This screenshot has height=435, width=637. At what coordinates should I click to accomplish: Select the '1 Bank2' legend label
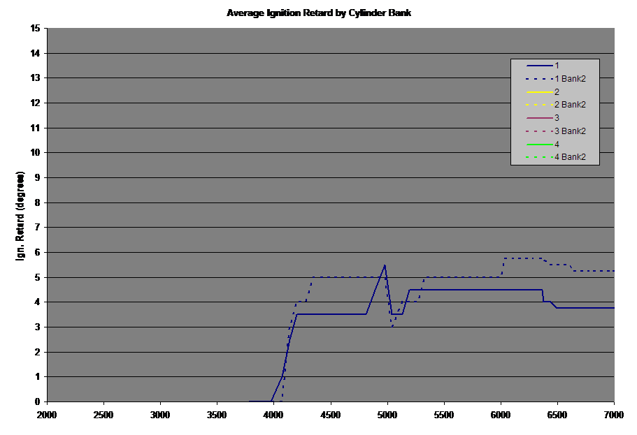pyautogui.click(x=570, y=78)
